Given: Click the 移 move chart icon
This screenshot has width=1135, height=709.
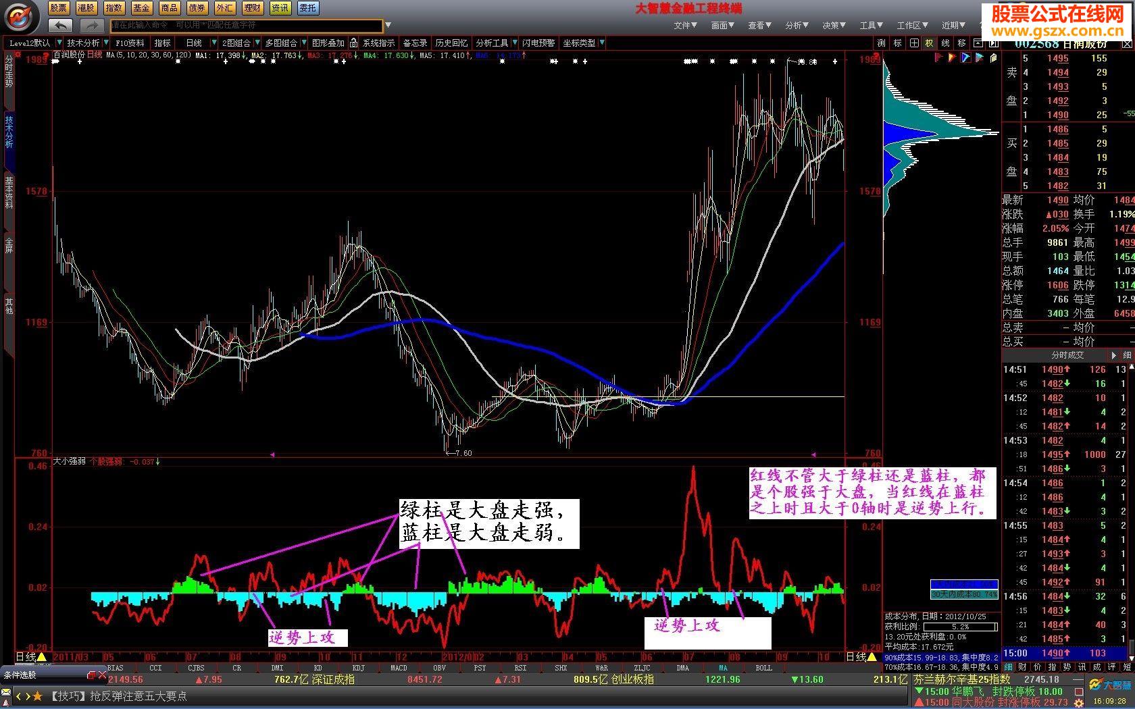Looking at the screenshot, I should (962, 43).
